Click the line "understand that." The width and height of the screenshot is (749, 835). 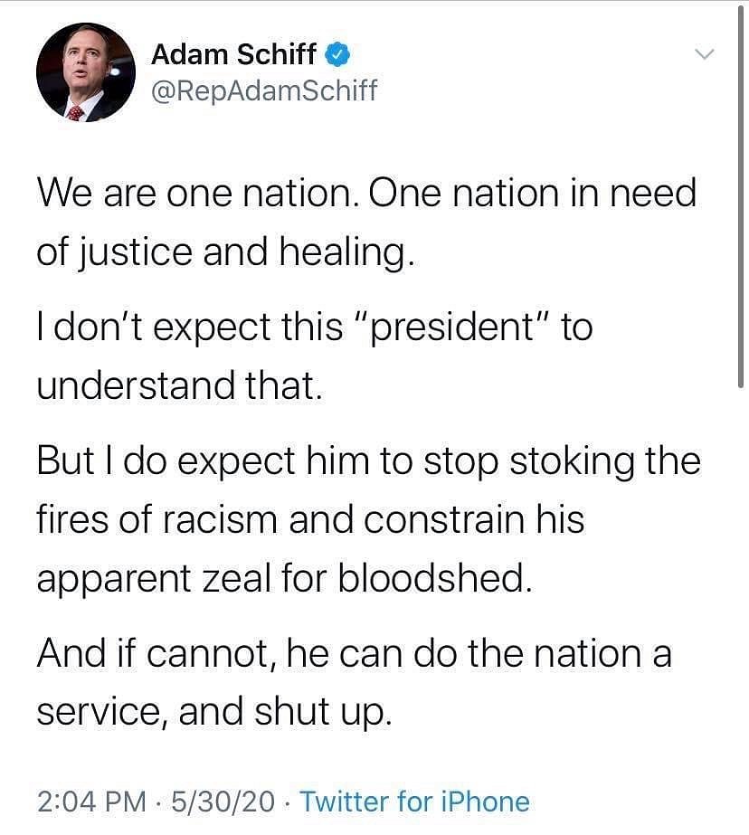tap(179, 385)
